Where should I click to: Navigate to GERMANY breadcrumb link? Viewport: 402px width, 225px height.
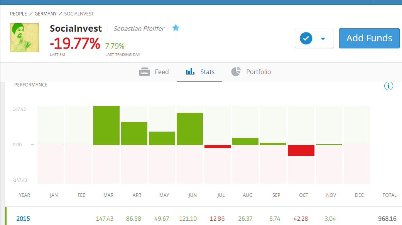(x=46, y=14)
